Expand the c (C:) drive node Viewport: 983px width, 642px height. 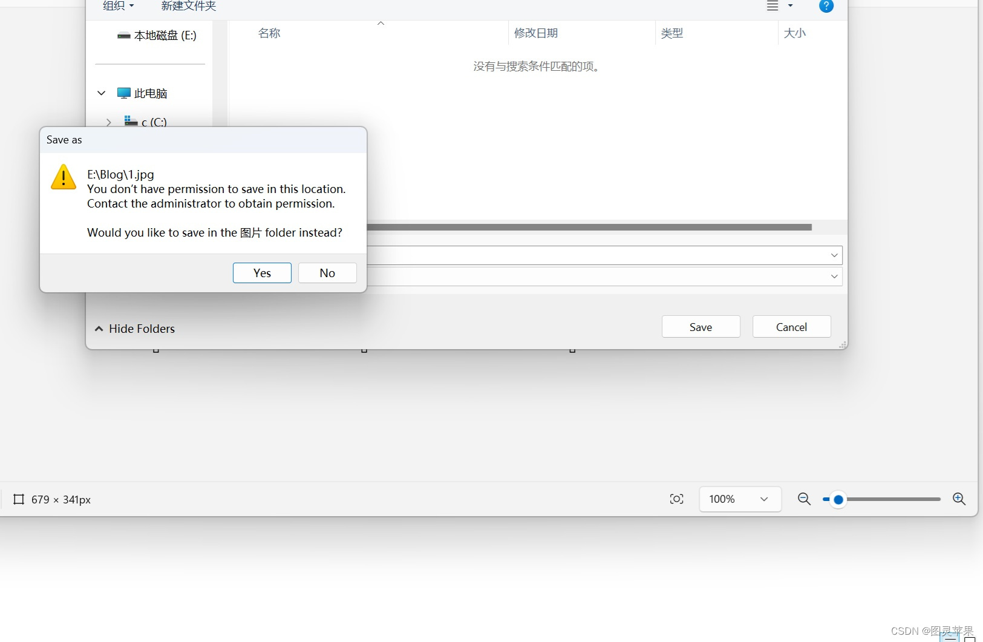109,122
